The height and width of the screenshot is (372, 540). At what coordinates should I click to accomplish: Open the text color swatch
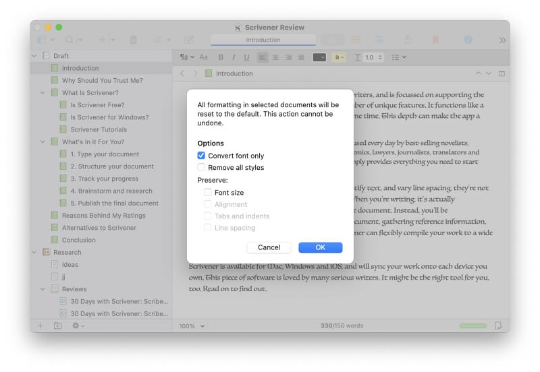[319, 57]
